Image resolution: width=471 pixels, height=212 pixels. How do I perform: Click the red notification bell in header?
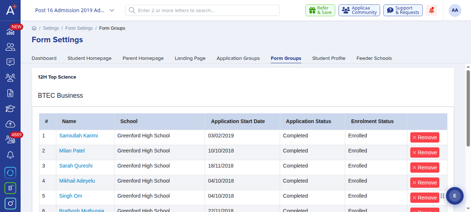click(432, 10)
